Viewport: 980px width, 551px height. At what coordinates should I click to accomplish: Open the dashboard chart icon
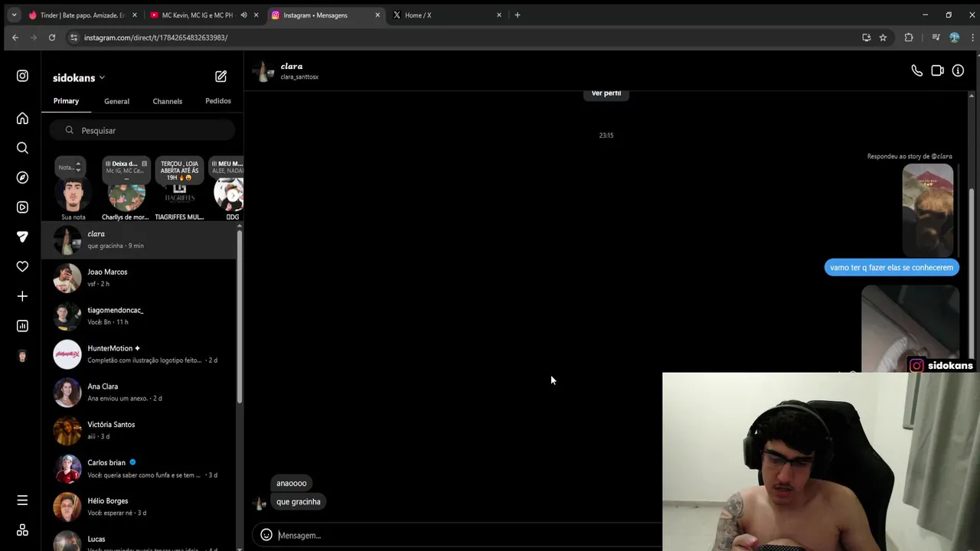22,326
